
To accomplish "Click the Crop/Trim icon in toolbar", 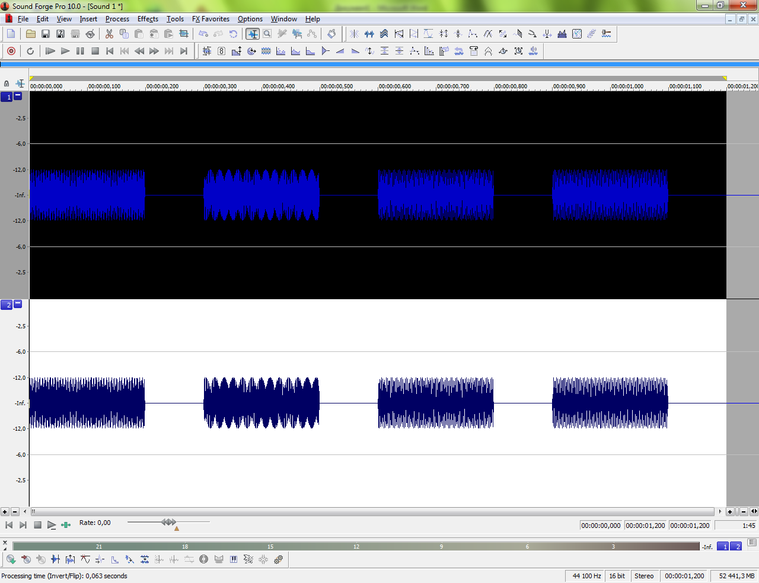I will [184, 34].
